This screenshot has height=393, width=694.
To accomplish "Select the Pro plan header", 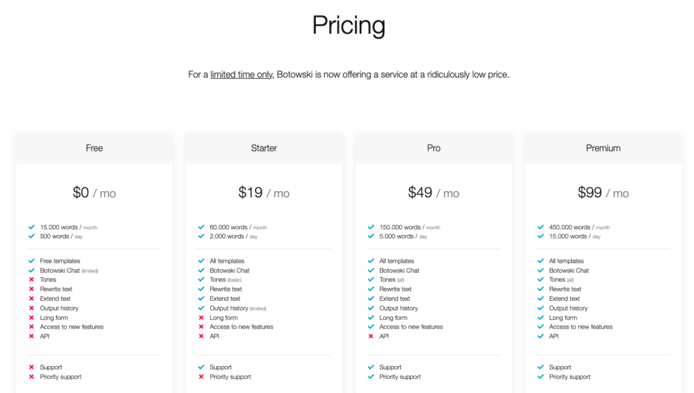I will click(x=433, y=148).
